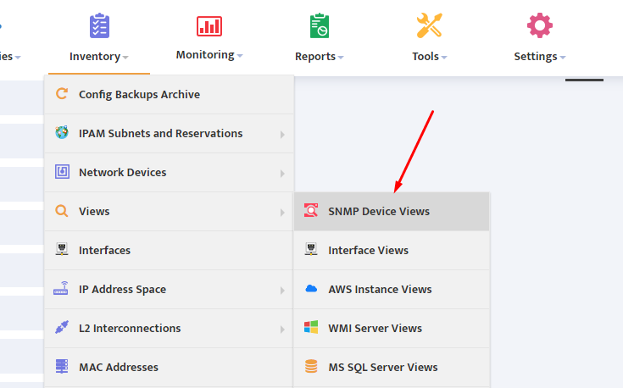
Task: Open the Monitoring dropdown menu
Action: coord(209,55)
